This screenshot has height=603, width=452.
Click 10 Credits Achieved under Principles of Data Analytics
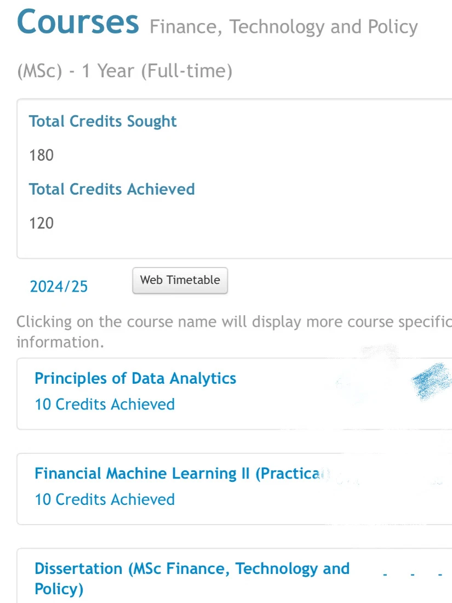point(105,405)
